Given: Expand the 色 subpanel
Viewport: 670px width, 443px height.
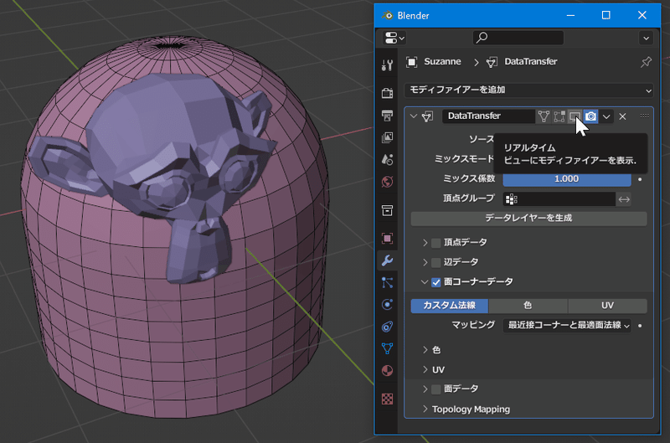Looking at the screenshot, I should [425, 350].
